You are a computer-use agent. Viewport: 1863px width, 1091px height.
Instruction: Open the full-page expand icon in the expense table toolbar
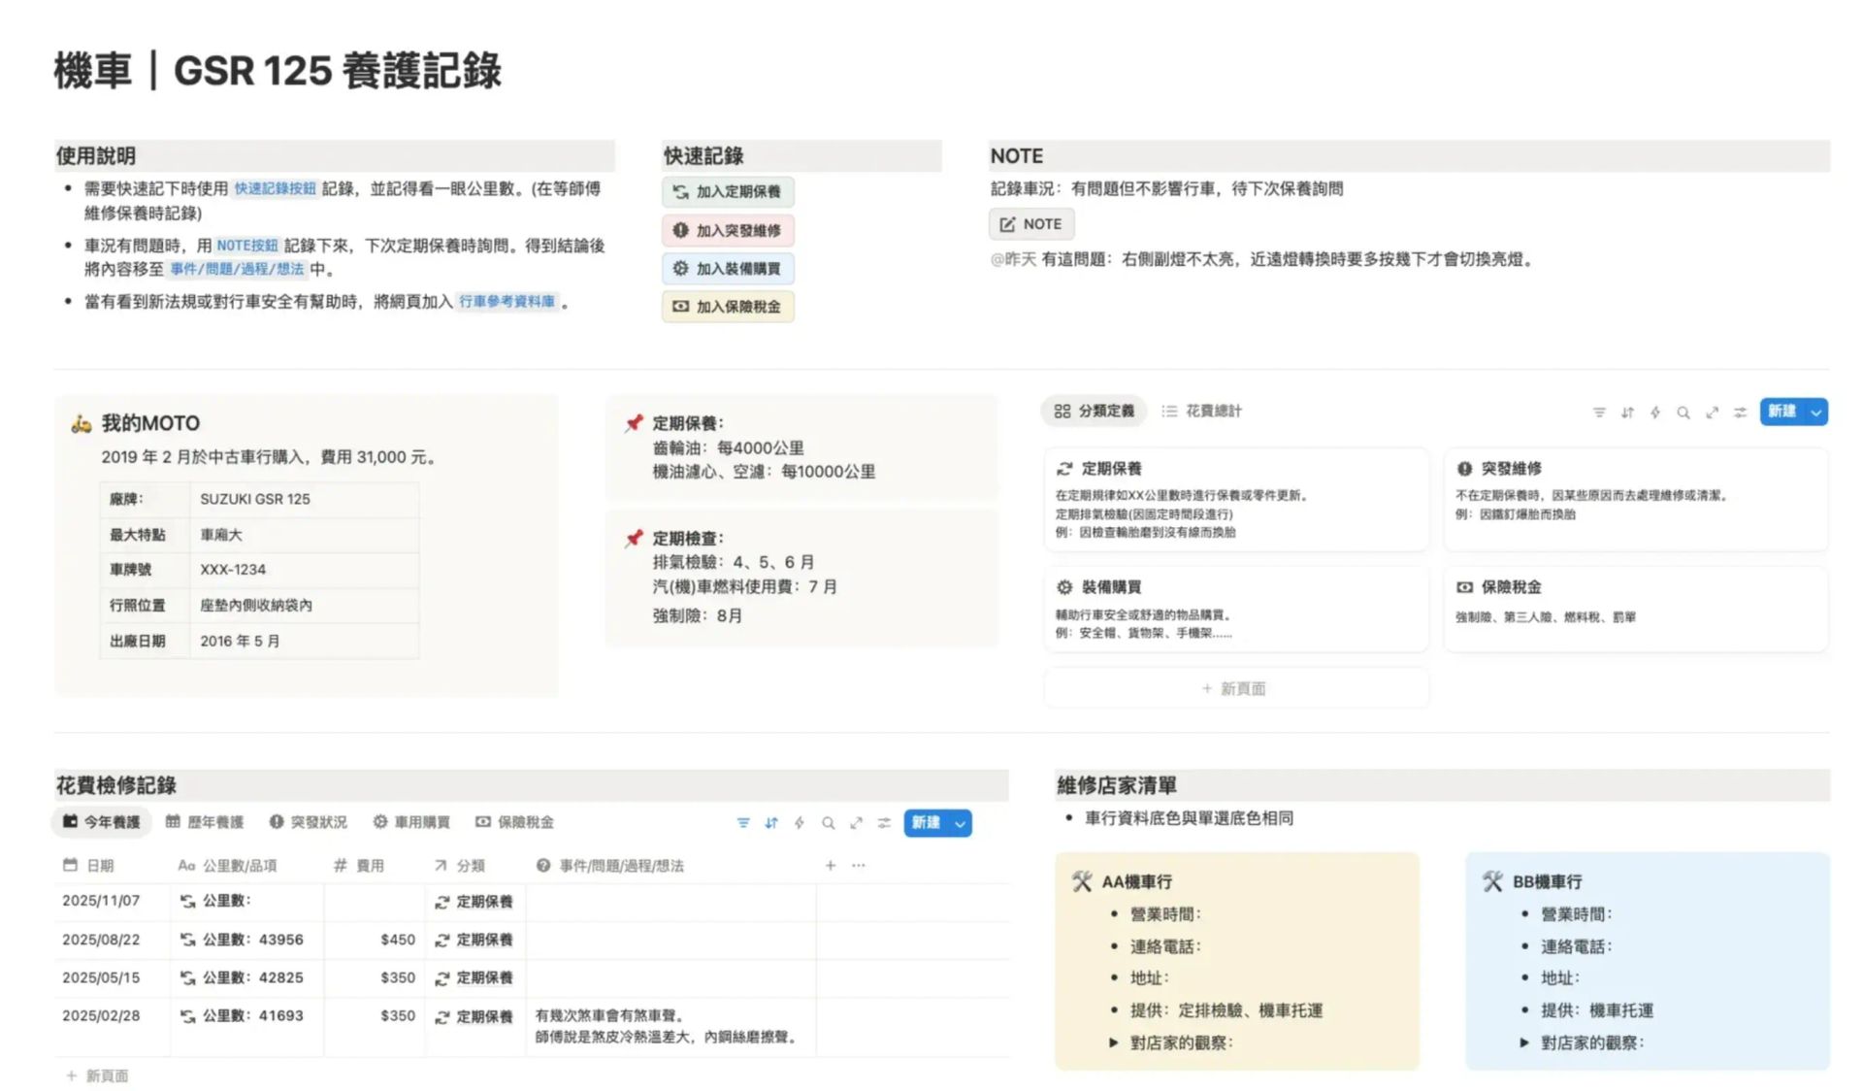click(x=856, y=823)
